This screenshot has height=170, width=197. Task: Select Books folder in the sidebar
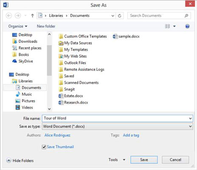[x=20, y=54]
